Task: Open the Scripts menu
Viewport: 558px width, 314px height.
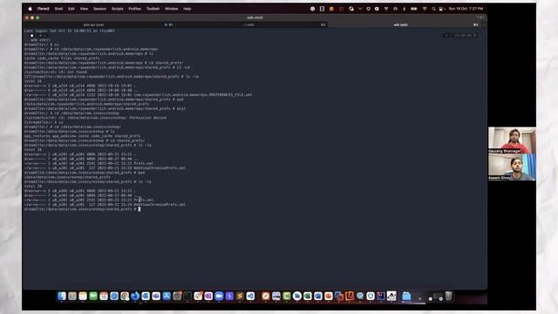Action: coord(117,9)
